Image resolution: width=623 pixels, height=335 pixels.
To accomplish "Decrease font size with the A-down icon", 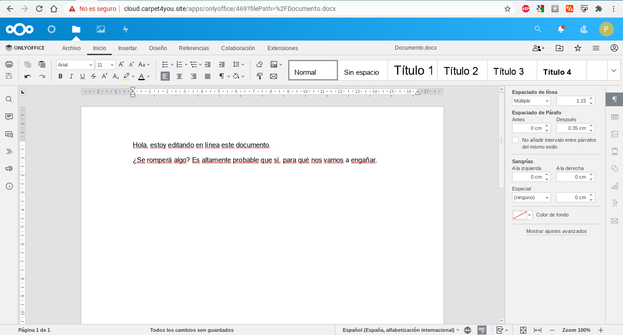I will pos(131,64).
